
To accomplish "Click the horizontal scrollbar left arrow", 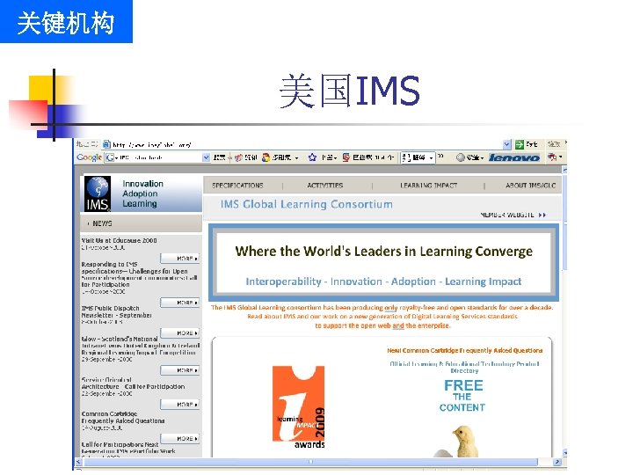I will coord(79,461).
